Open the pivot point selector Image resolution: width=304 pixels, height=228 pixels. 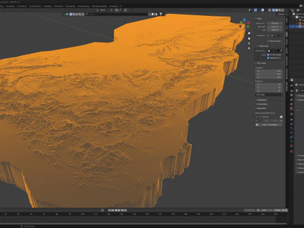point(111,10)
